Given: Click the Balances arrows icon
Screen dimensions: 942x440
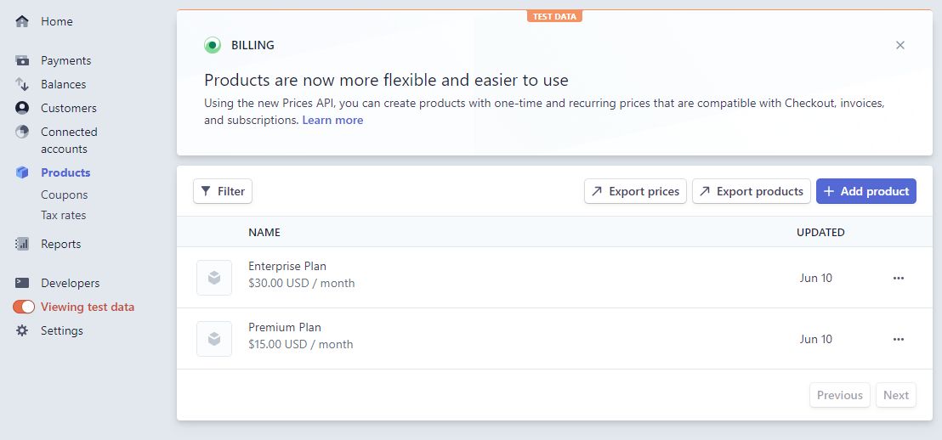Looking at the screenshot, I should [22, 84].
